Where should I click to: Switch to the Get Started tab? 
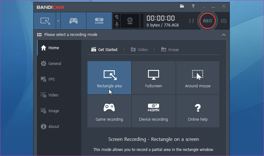pos(104,49)
